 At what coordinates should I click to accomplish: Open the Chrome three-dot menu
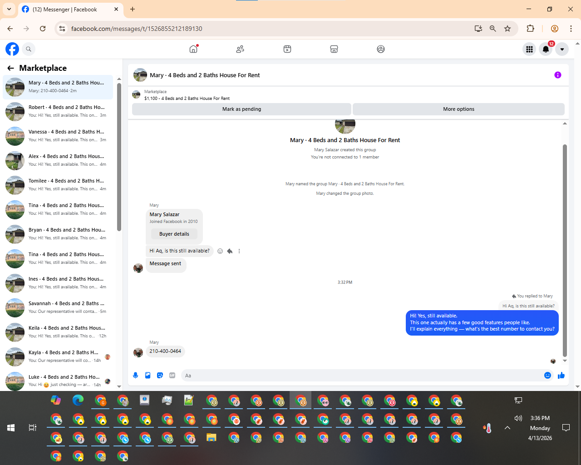[571, 29]
